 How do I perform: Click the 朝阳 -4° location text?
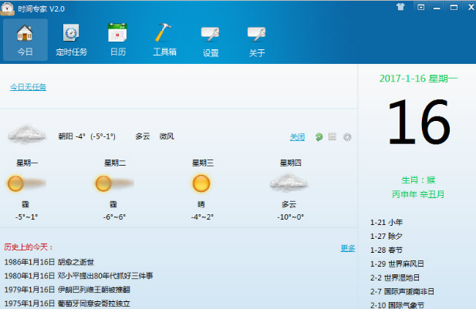pos(72,136)
